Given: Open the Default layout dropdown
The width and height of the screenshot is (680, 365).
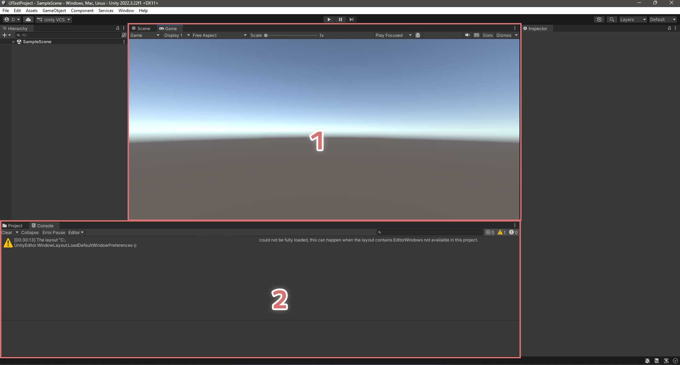Looking at the screenshot, I should point(663,19).
